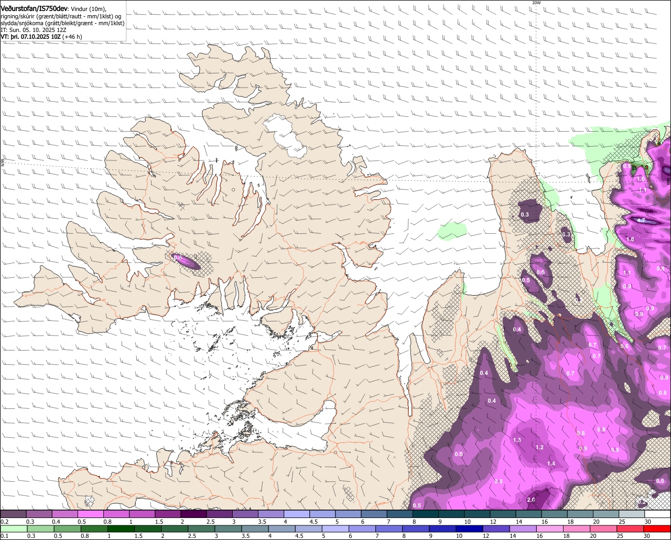
Task: Click the "1.2" precipitation value on the map
Action: (x=539, y=447)
